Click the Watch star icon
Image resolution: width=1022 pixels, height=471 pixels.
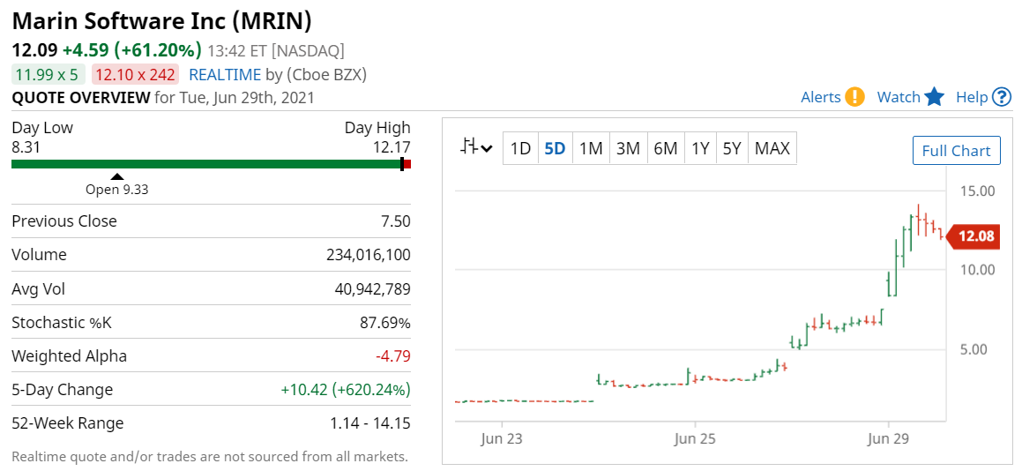coord(935,97)
